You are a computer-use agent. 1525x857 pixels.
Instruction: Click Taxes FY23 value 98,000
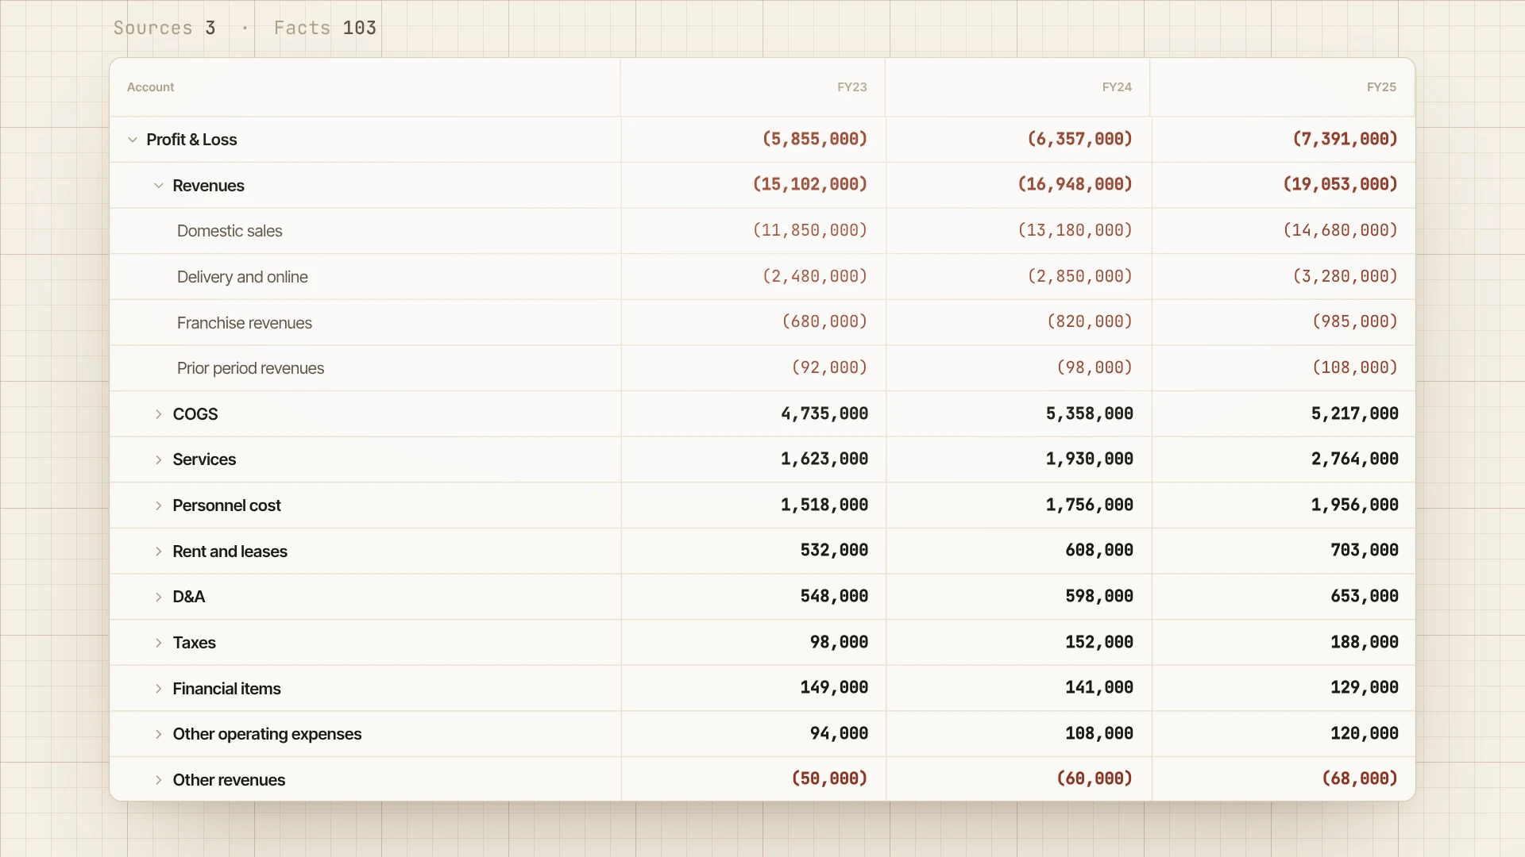coord(839,642)
